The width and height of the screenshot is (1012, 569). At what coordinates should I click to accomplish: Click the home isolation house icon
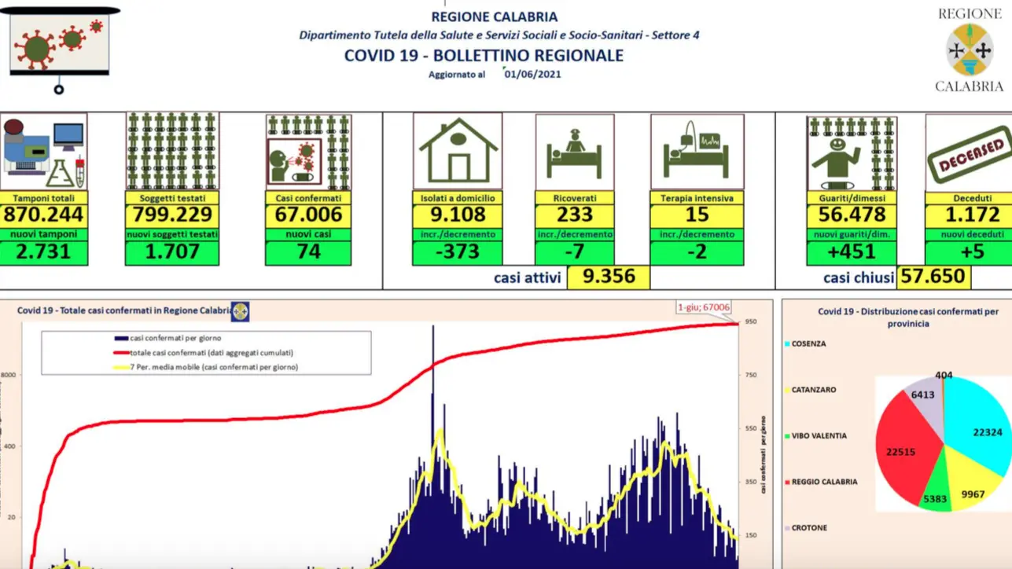(x=458, y=152)
